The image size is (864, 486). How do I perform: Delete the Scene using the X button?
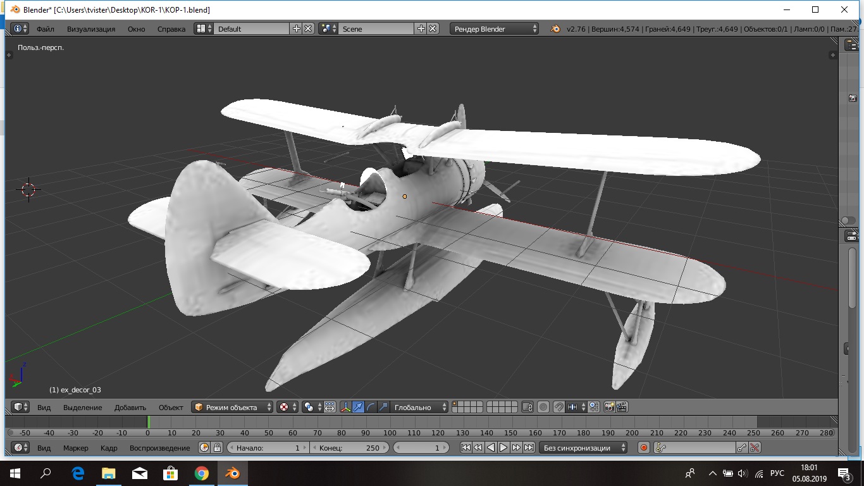tap(433, 29)
